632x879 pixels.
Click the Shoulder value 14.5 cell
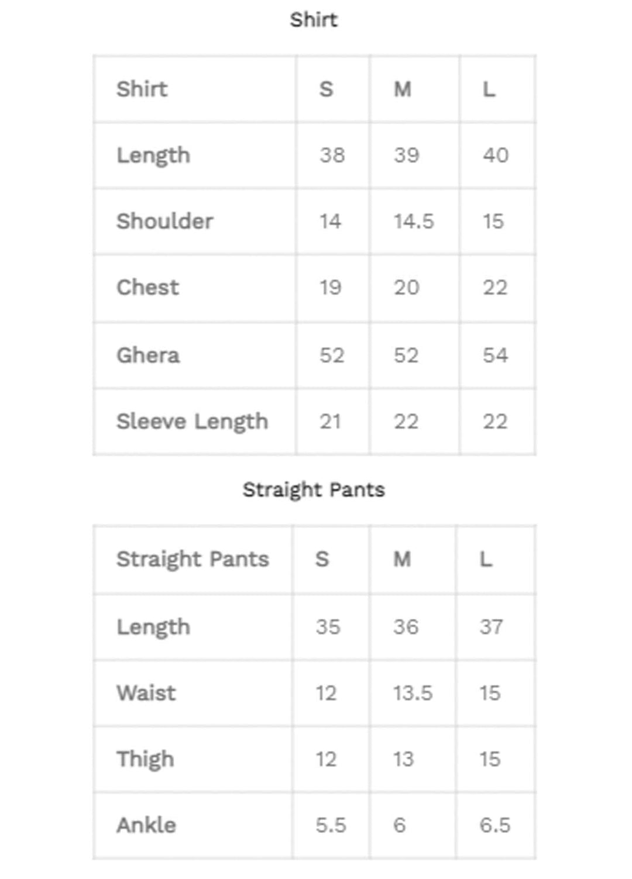pos(414,221)
